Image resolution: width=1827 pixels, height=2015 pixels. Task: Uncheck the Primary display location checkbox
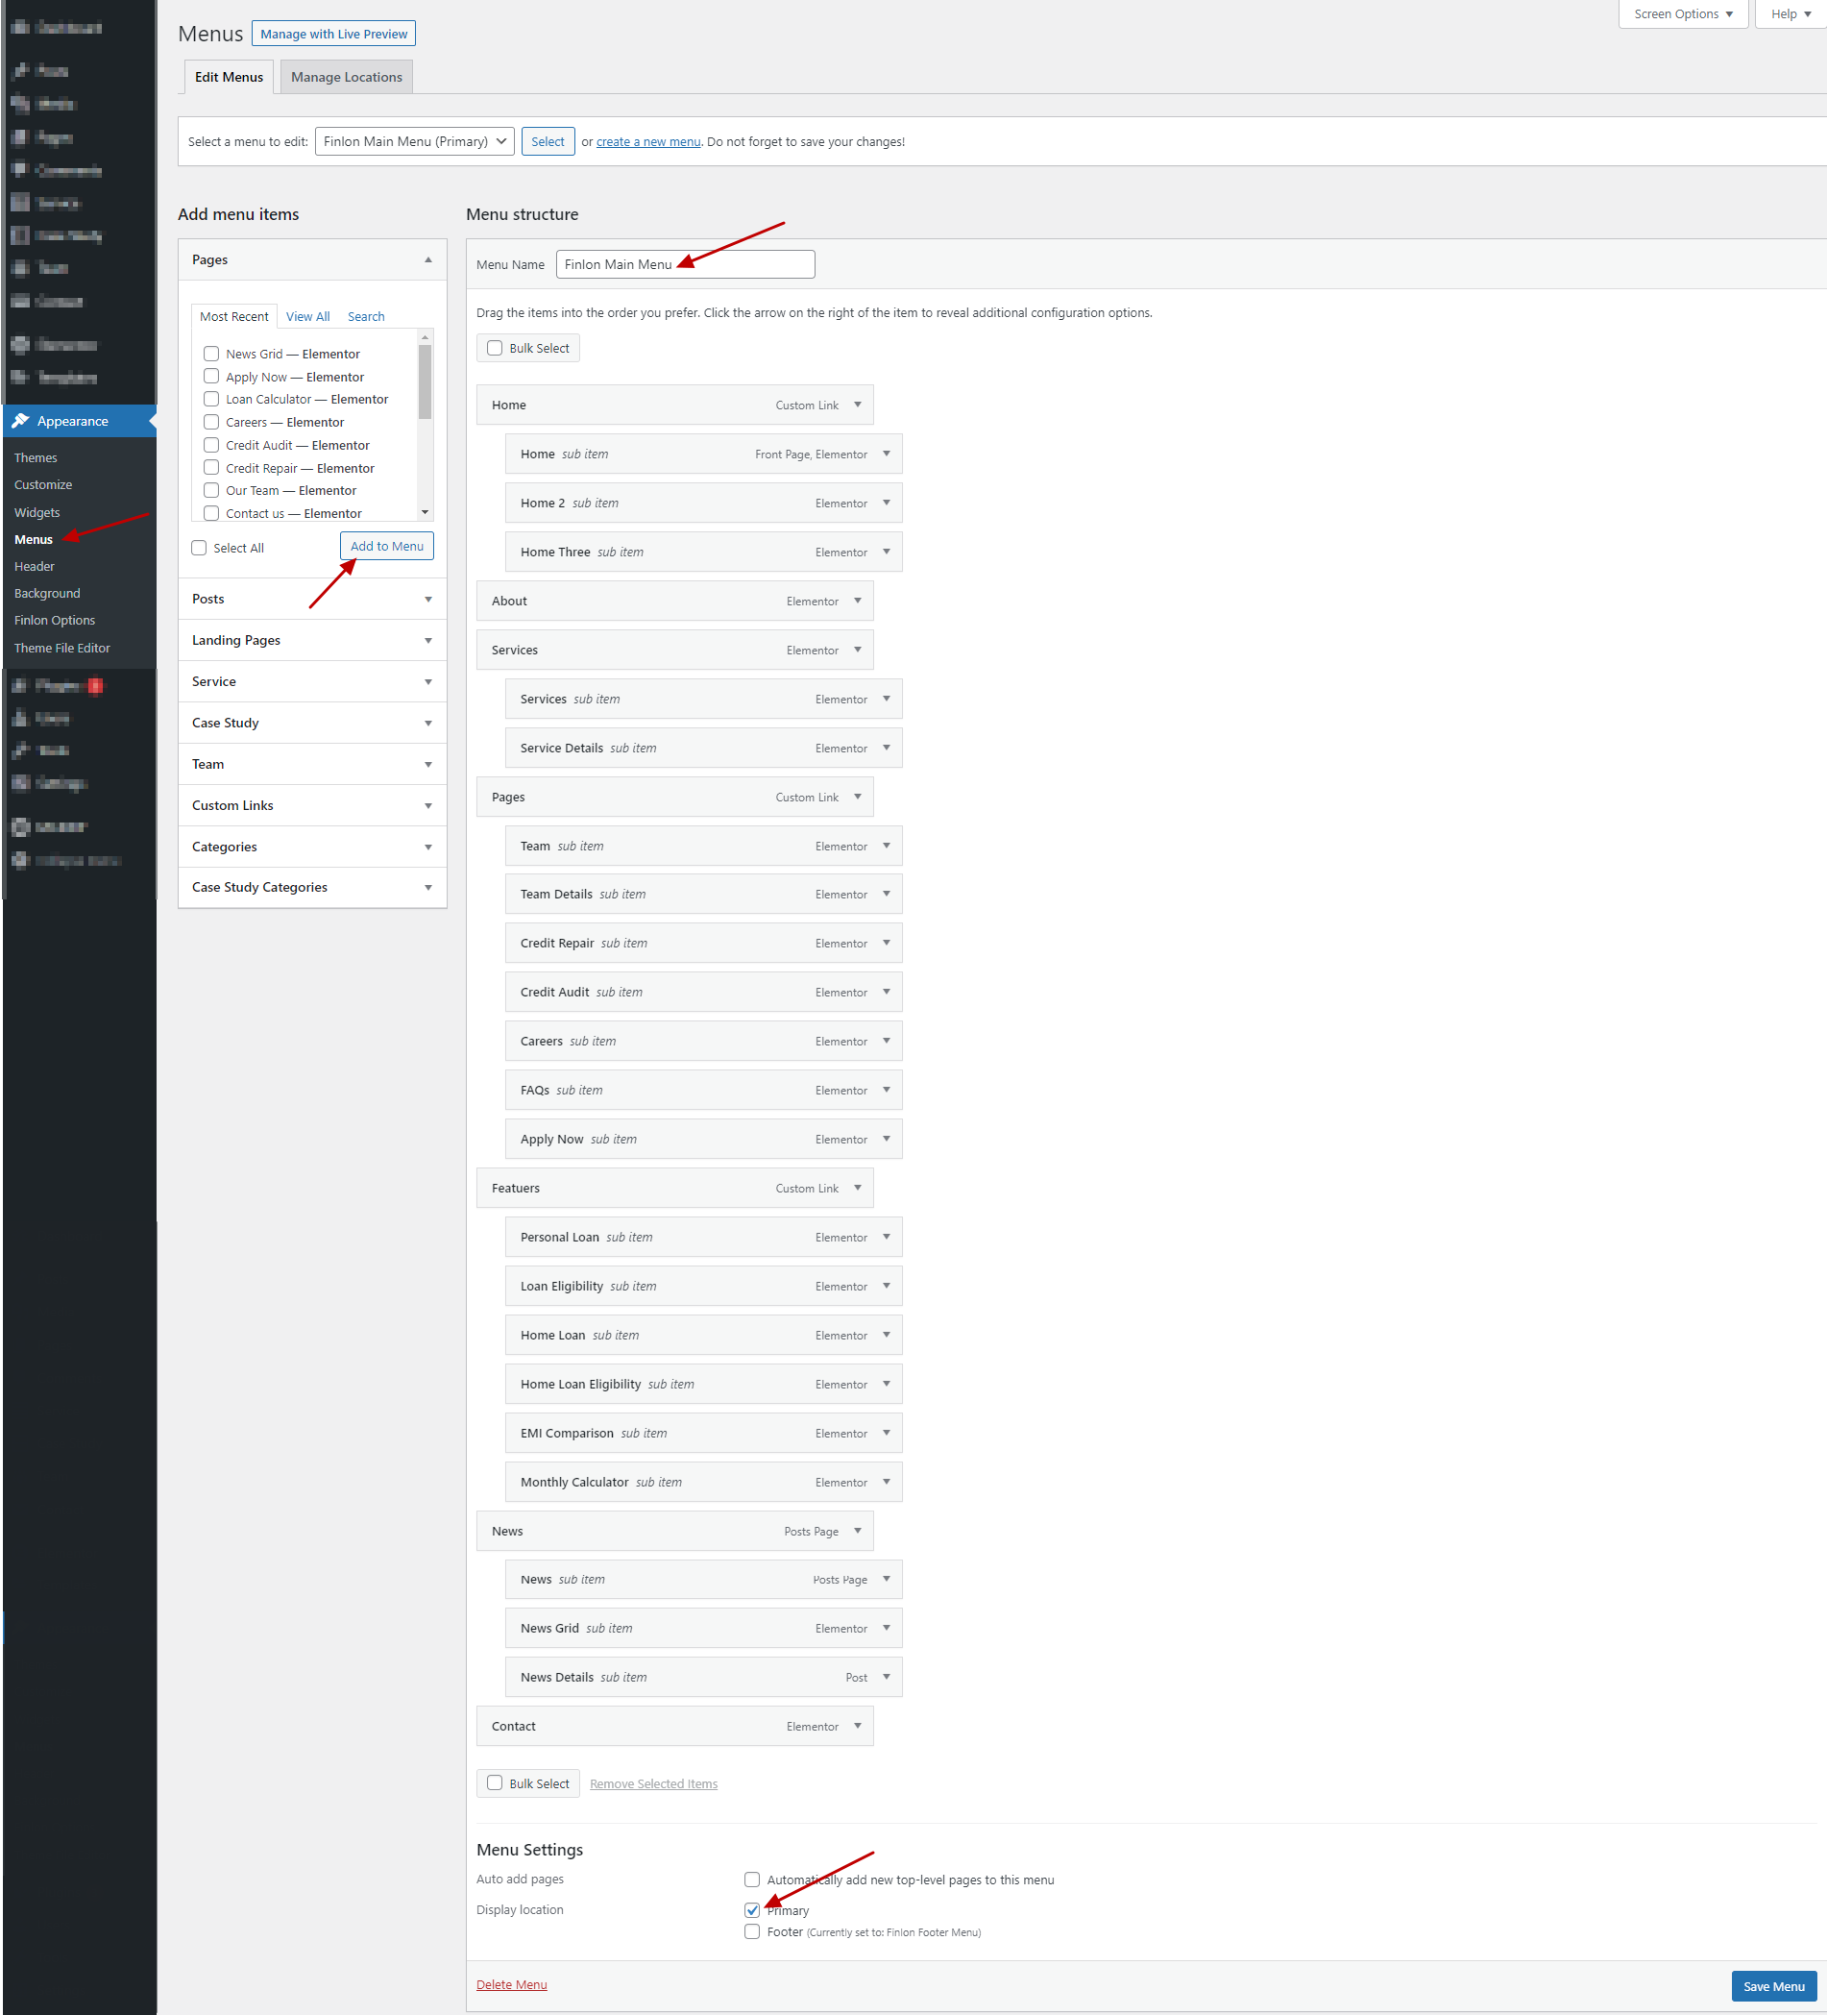coord(752,1909)
